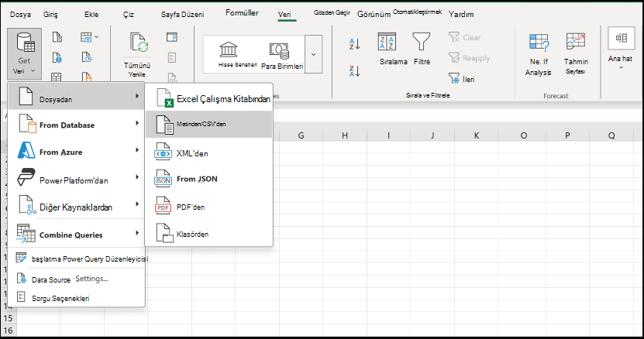
Task: Sort ascending A to Z
Action: pyautogui.click(x=354, y=43)
